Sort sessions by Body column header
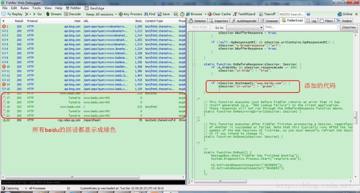Viewport: 360px width, 193px height. click(x=138, y=21)
